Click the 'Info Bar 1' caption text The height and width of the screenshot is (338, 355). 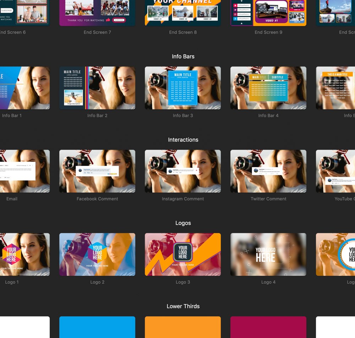click(x=12, y=116)
